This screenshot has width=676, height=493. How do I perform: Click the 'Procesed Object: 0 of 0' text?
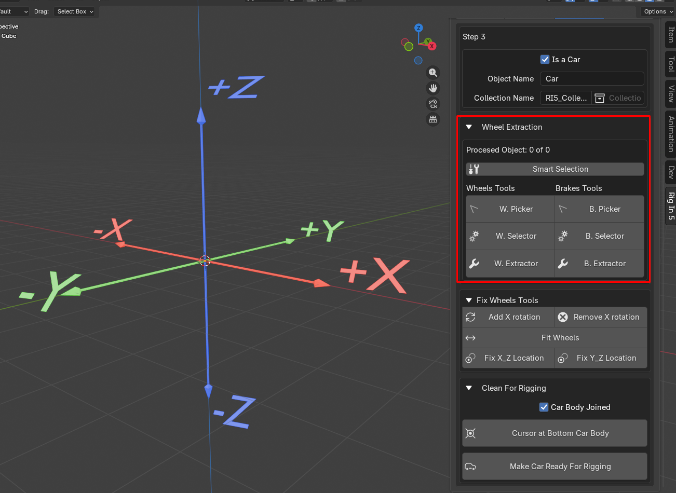pos(508,150)
